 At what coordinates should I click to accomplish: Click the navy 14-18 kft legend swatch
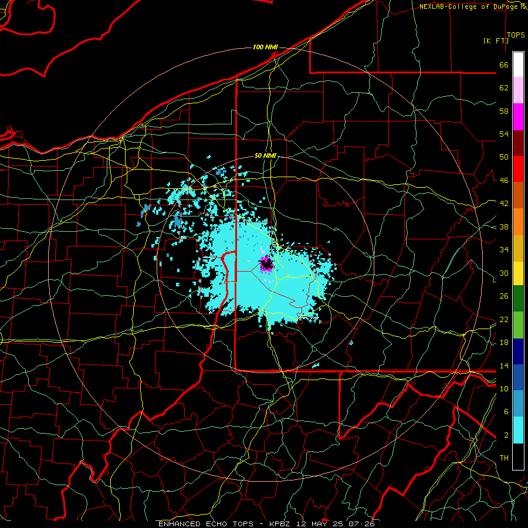(x=518, y=351)
